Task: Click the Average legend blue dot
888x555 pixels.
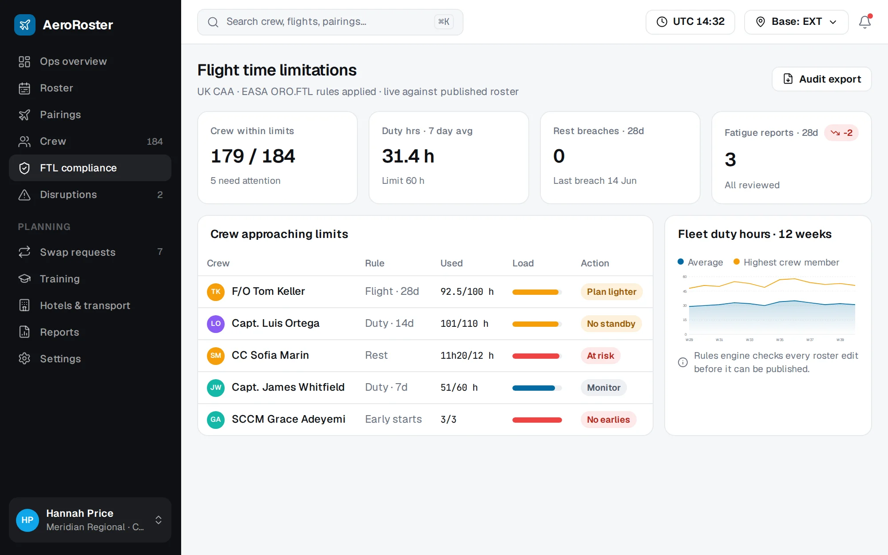Action: [681, 262]
